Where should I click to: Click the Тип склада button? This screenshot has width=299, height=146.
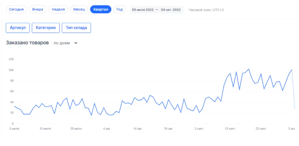[x=76, y=28]
